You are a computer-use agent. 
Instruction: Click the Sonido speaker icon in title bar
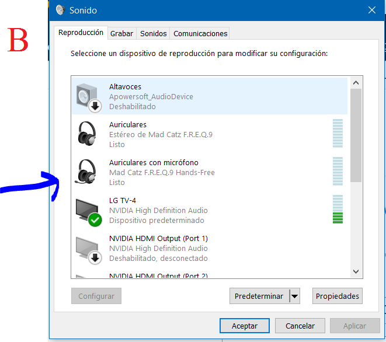[x=60, y=10]
